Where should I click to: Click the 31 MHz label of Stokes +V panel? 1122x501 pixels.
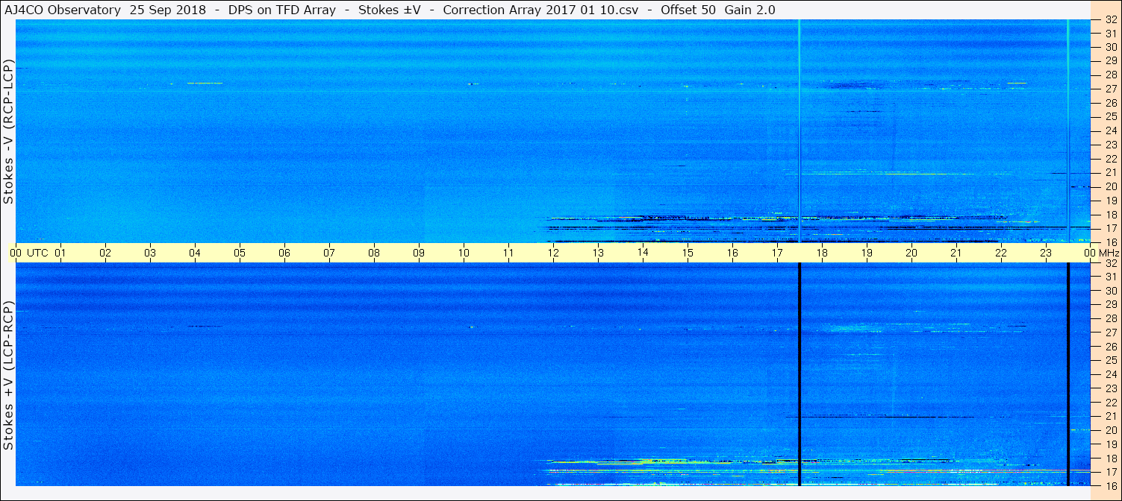pyautogui.click(x=1110, y=277)
